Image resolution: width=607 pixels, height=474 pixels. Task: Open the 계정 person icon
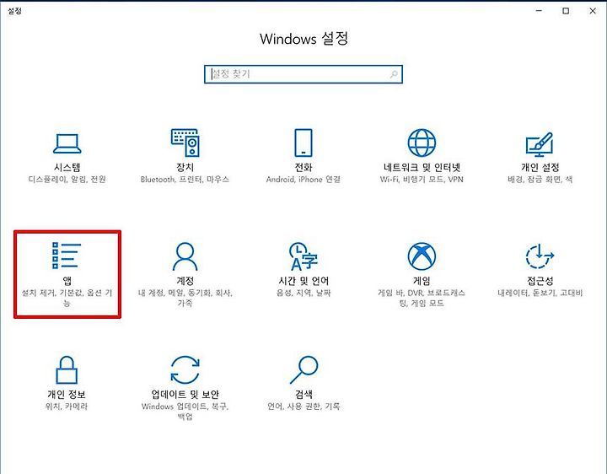pos(185,256)
